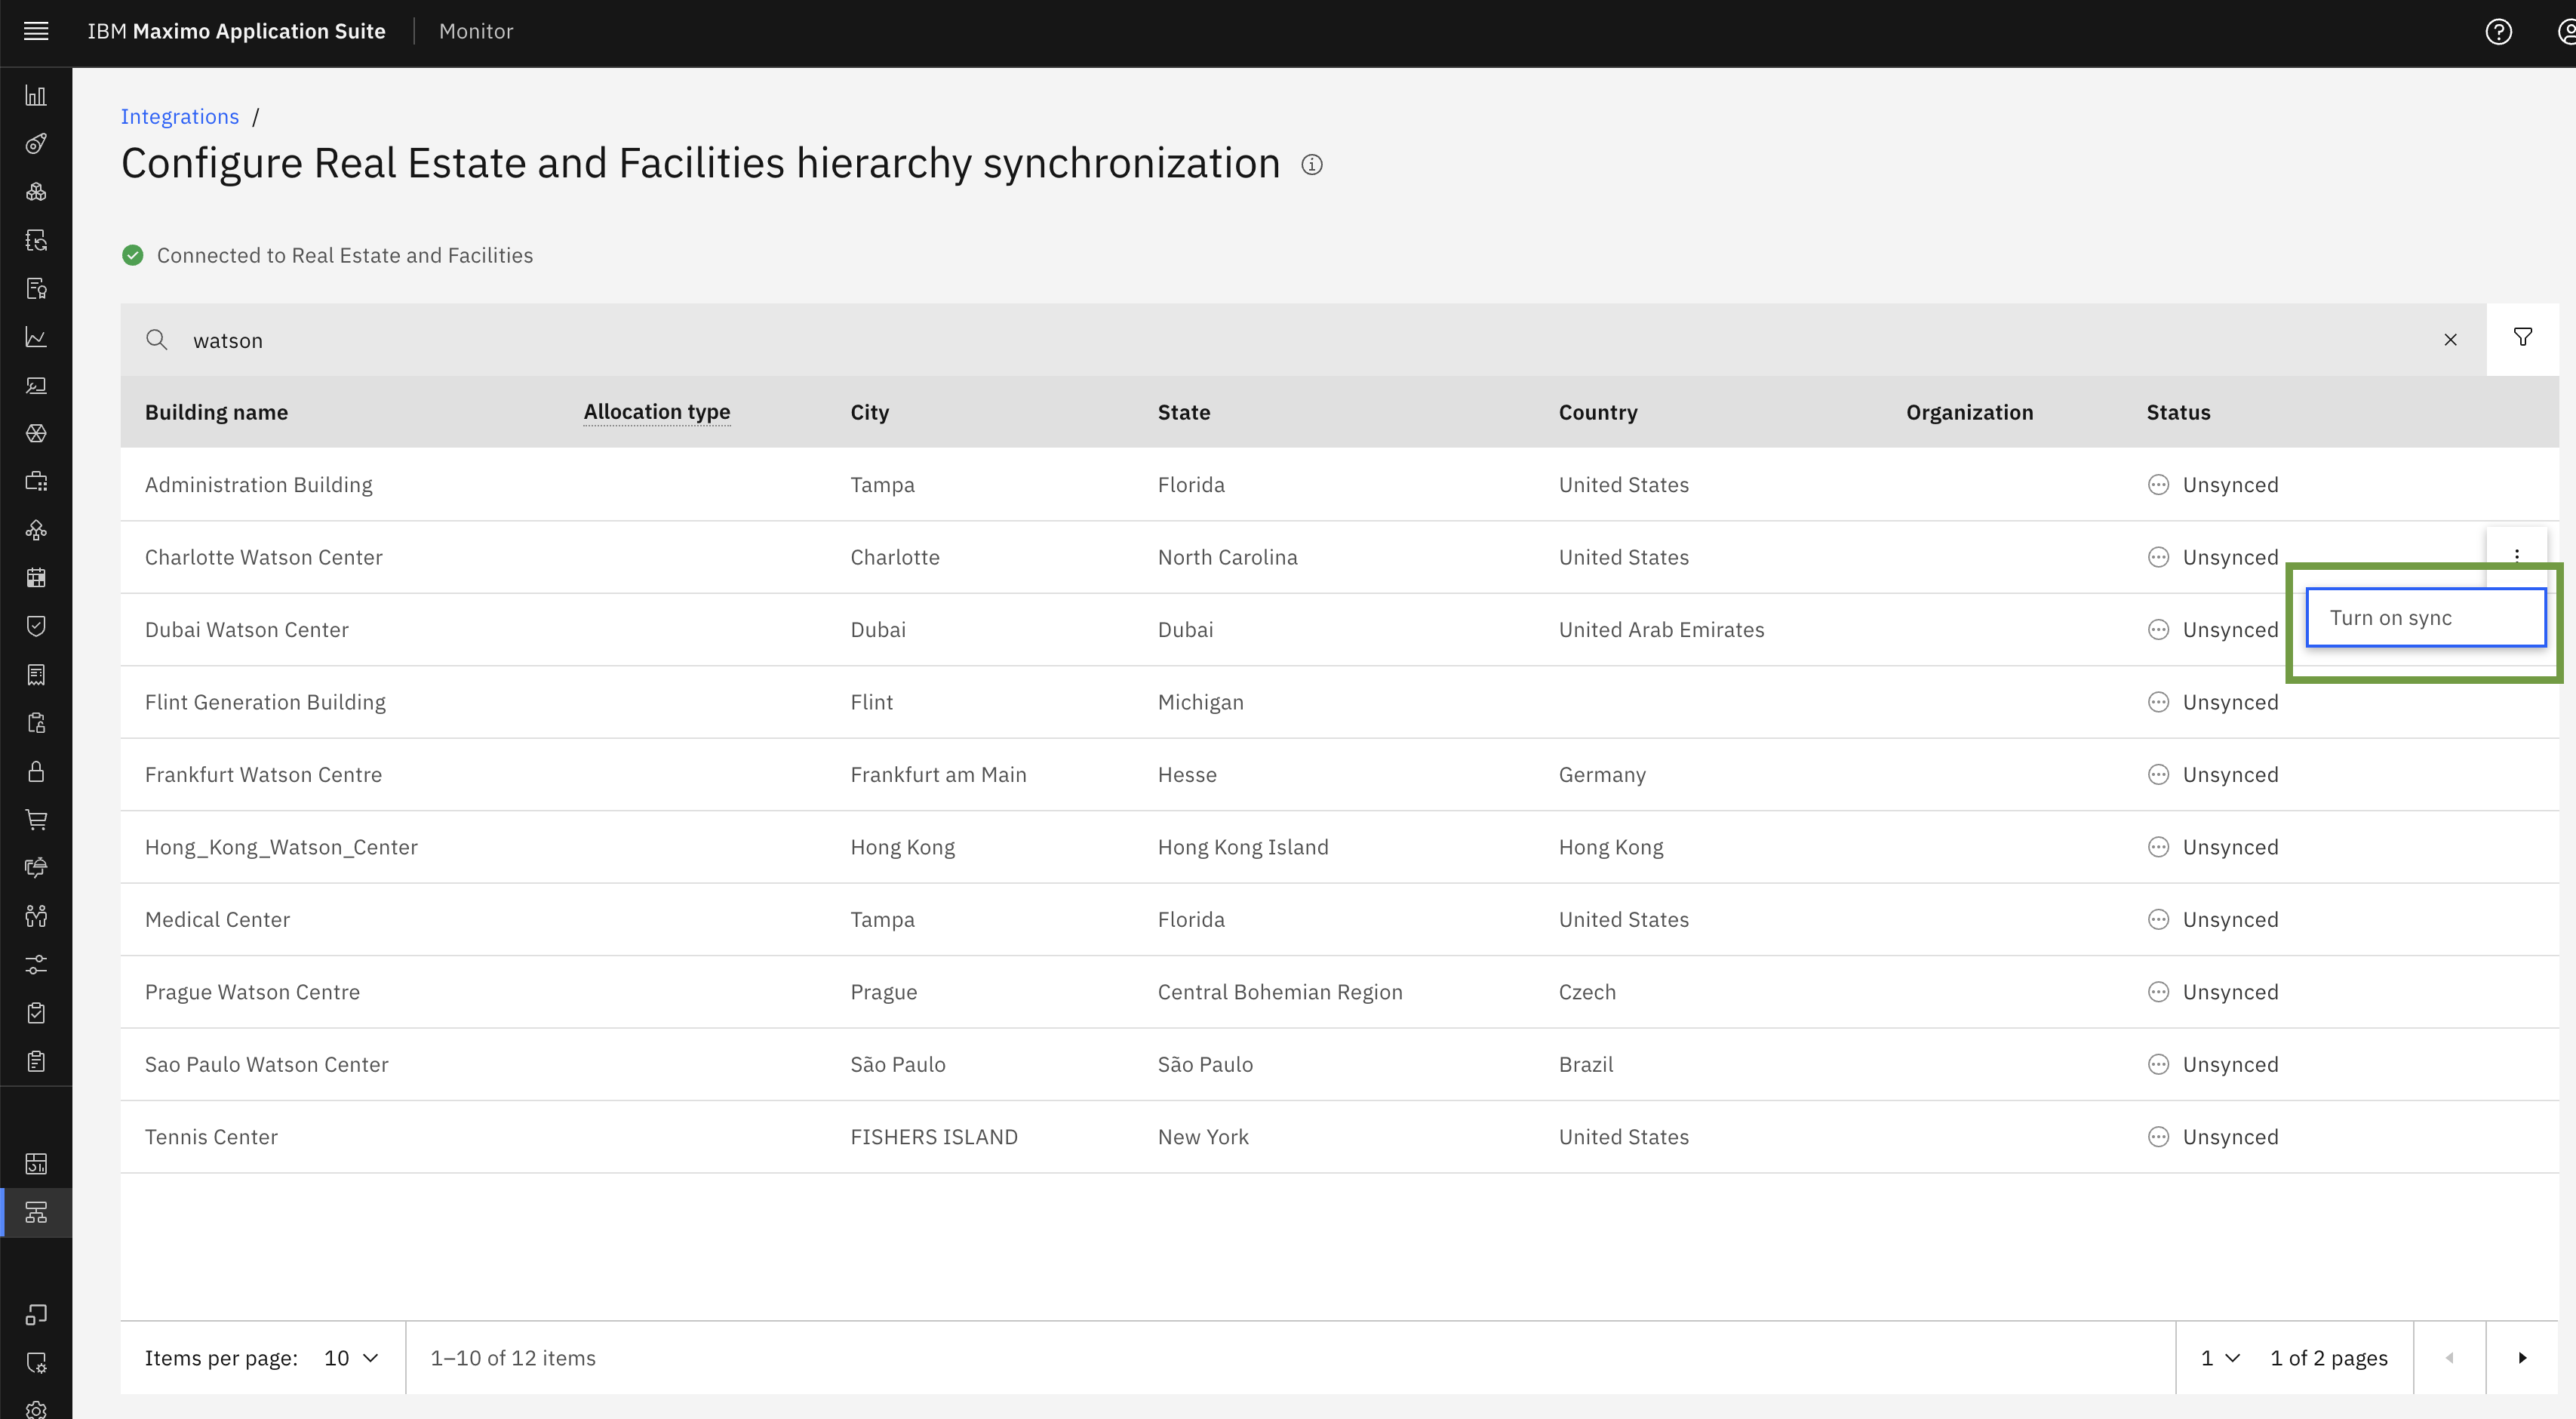Viewport: 2576px width, 1419px height.
Task: Open the two people sidebar icon
Action: 36,916
